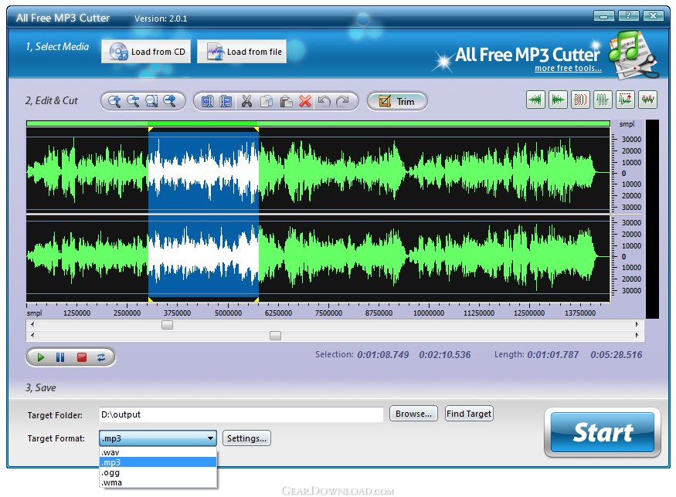Apply the fade in effect
Image resolution: width=676 pixels, height=497 pixels.
point(535,100)
